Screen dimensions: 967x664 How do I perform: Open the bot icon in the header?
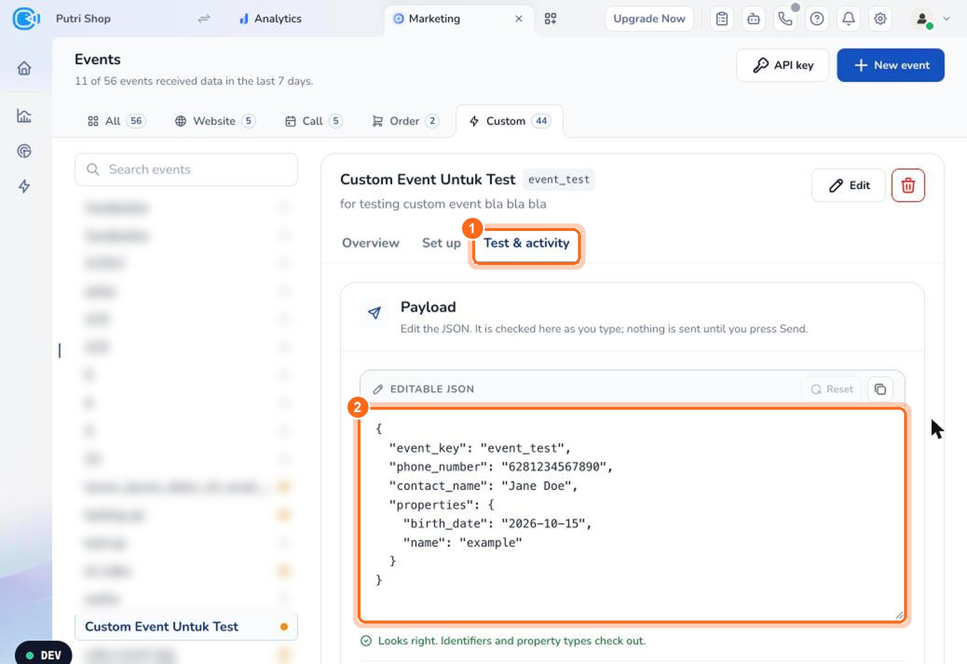(753, 19)
